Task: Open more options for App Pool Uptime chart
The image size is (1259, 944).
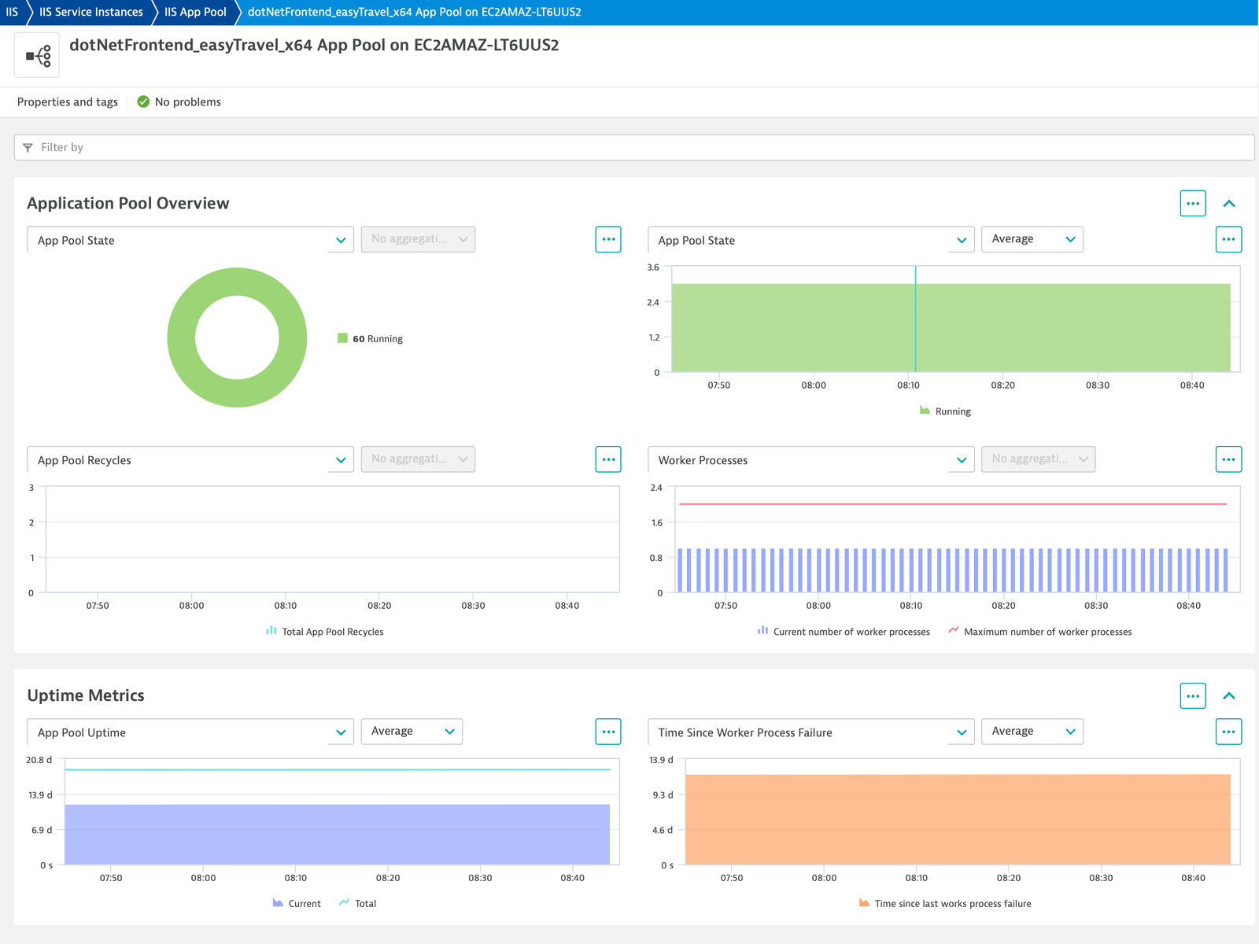Action: tap(608, 732)
